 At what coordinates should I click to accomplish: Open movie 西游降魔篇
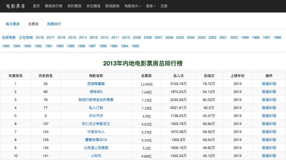(96, 84)
